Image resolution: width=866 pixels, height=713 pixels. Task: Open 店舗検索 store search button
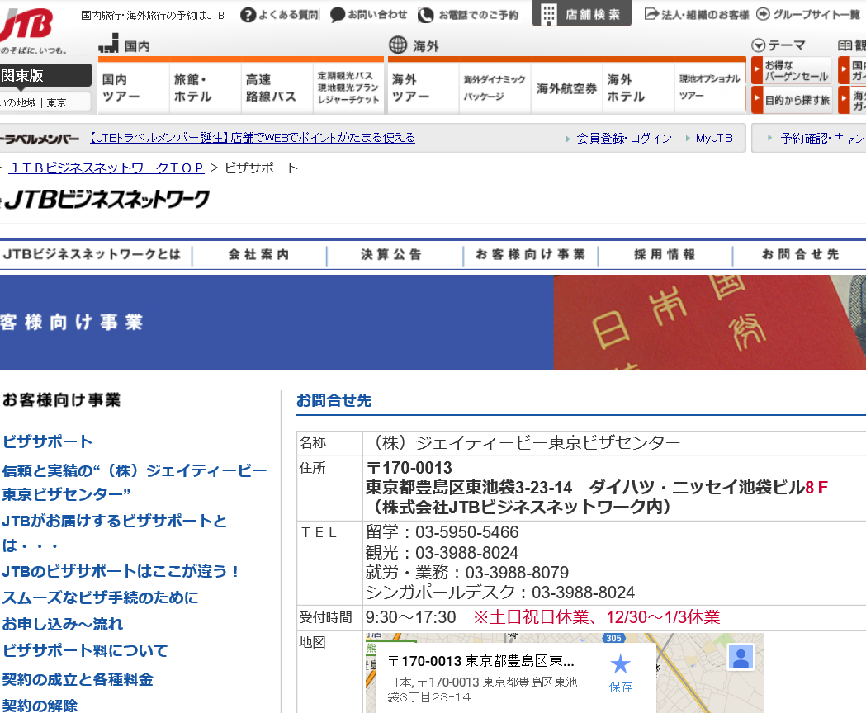(581, 13)
